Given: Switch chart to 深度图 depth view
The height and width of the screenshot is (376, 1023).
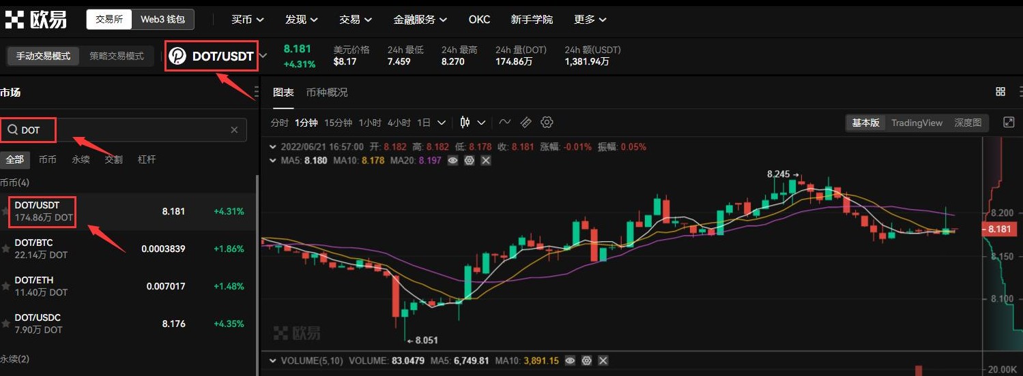Looking at the screenshot, I should (x=968, y=123).
